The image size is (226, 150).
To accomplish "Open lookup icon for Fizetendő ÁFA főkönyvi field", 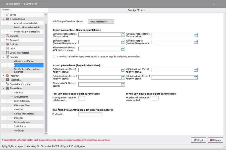I will 123,85.
